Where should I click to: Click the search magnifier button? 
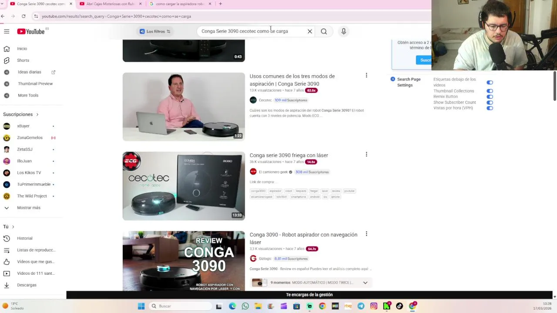(324, 31)
